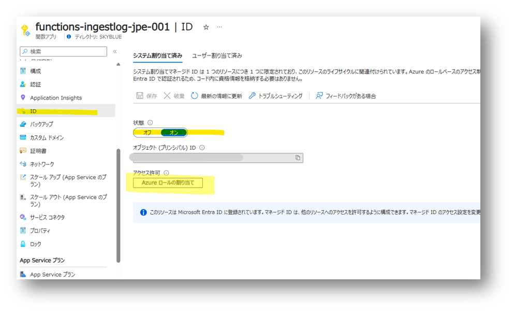Click the スケール アウト icon
Screen dimensions: 514x313
[23, 197]
